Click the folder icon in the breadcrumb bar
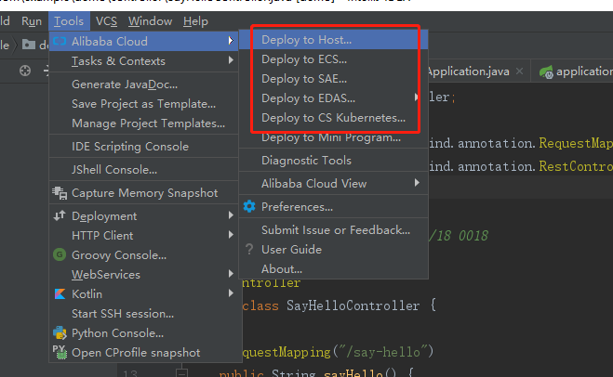 pyautogui.click(x=29, y=45)
